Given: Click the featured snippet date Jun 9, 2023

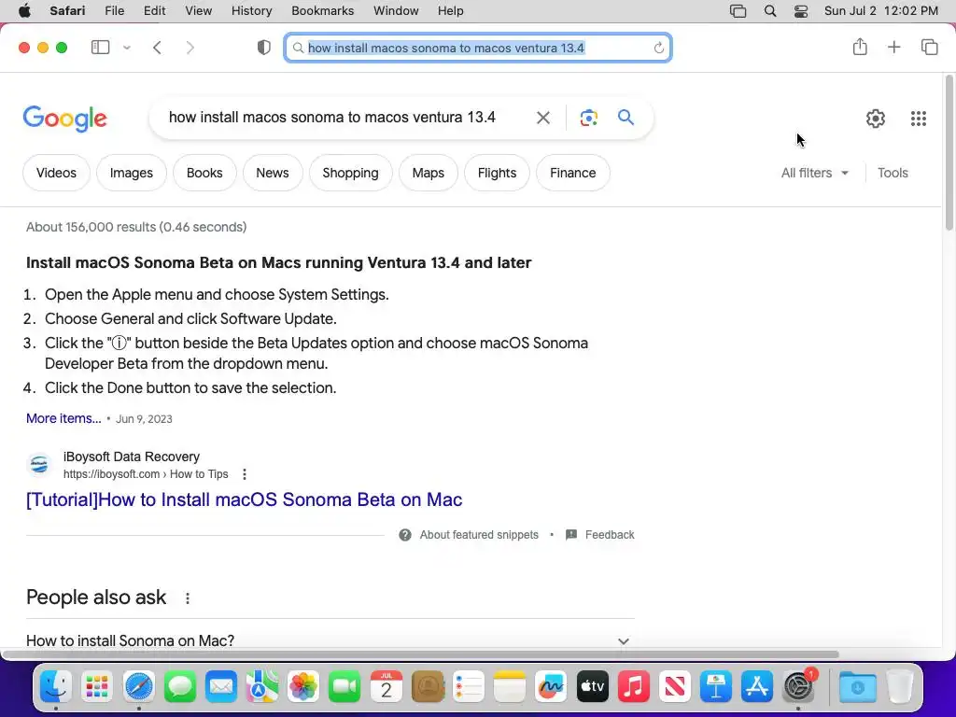Looking at the screenshot, I should point(144,419).
